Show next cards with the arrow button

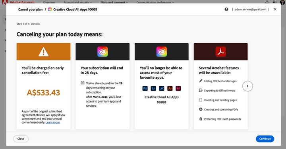point(247,86)
